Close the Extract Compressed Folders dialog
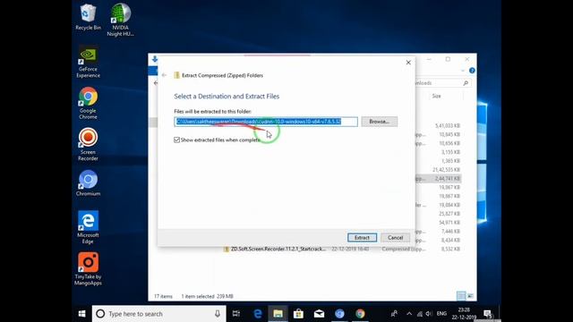Viewport: 573px width, 322px height. [408, 63]
